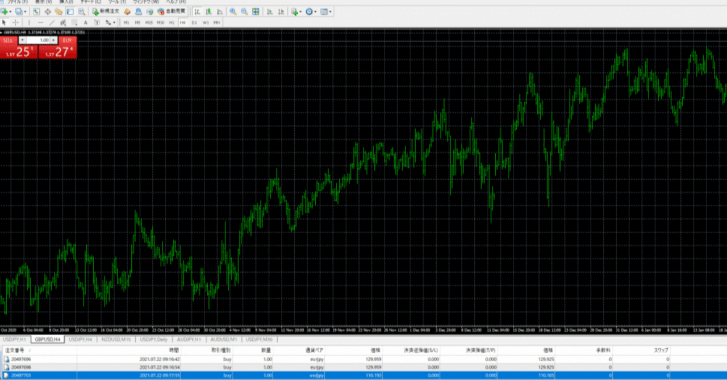This screenshot has width=727, height=380.
Task: Set timeframe to M30
Action: tap(160, 22)
